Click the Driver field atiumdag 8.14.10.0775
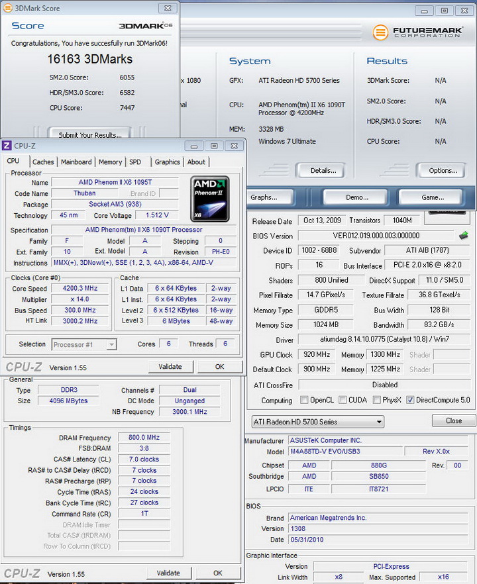This screenshot has height=584, width=477. [384, 339]
